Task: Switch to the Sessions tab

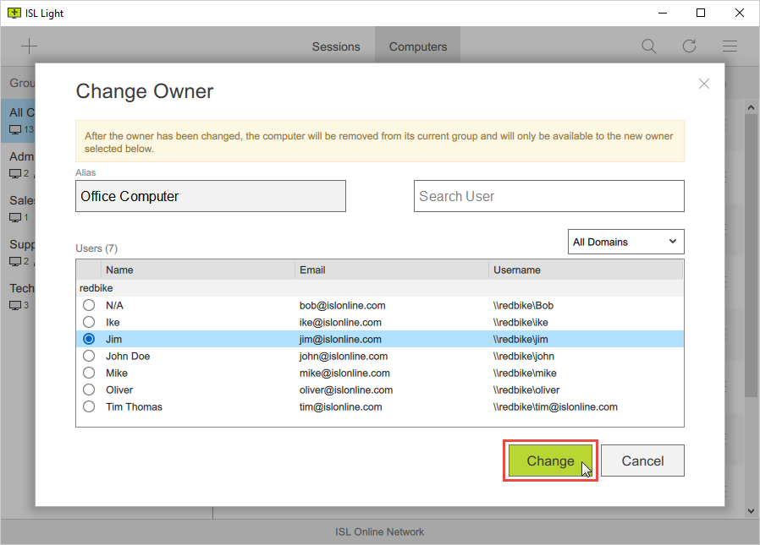Action: pos(336,46)
